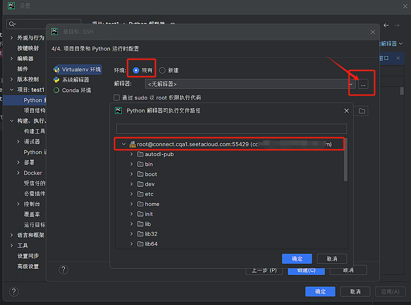Viewport: 411px width, 305px height.
Task: Open 插件 settings page
Action: pyautogui.click(x=22, y=69)
